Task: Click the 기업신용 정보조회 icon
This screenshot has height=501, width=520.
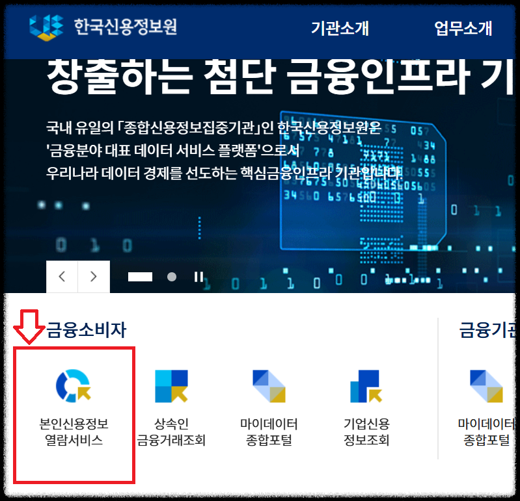Action: click(366, 386)
